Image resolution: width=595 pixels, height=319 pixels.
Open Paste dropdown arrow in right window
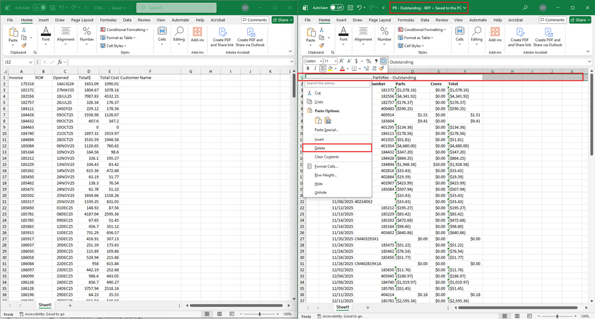tap(311, 45)
